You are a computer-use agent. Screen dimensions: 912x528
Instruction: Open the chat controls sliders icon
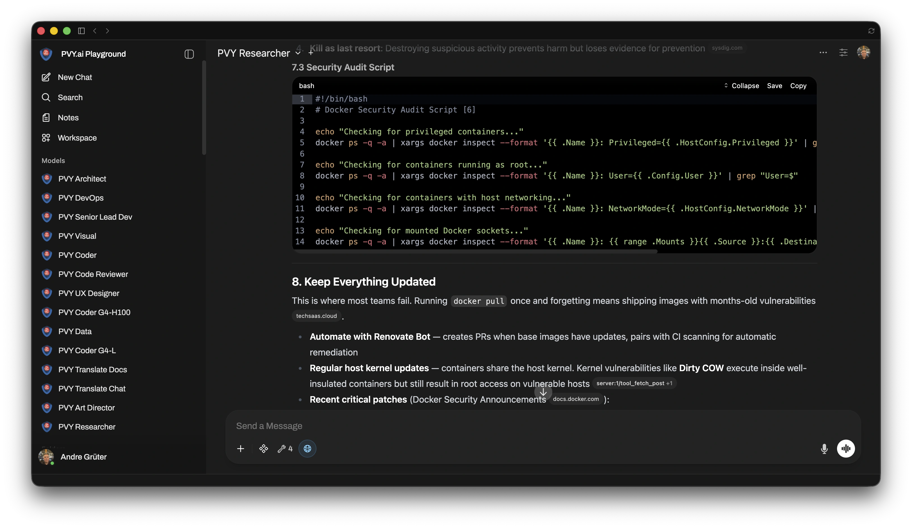843,52
